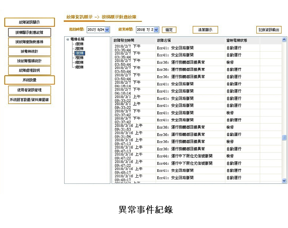
Task: Open 使用者資訊管理 sidebar item
Action: (x=29, y=90)
